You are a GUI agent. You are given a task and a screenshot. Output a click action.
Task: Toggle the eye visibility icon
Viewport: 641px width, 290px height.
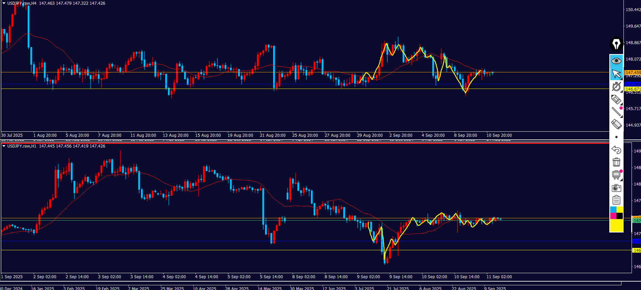click(616, 61)
